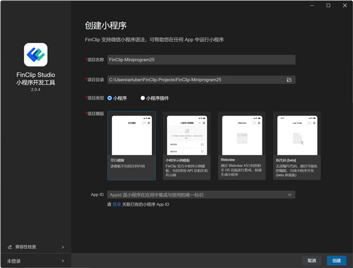Click more-options dots in 空白模版 preview
Viewport: 353px width, 268px height.
(144, 123)
